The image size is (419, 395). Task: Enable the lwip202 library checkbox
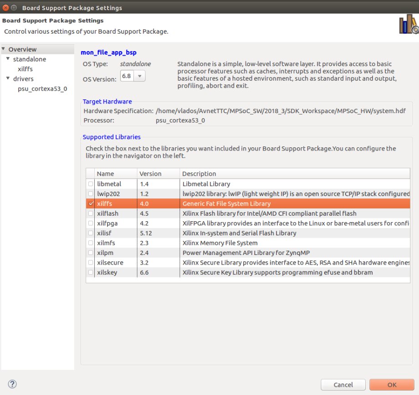[91, 193]
